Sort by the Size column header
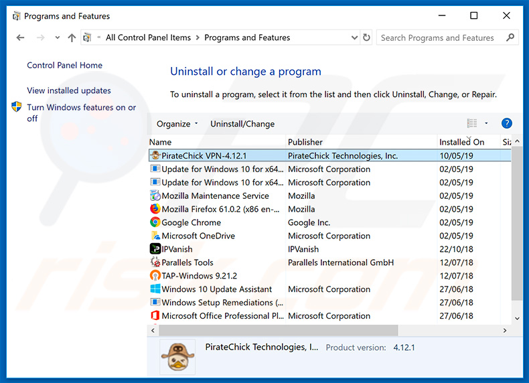The image size is (529, 383). click(506, 142)
